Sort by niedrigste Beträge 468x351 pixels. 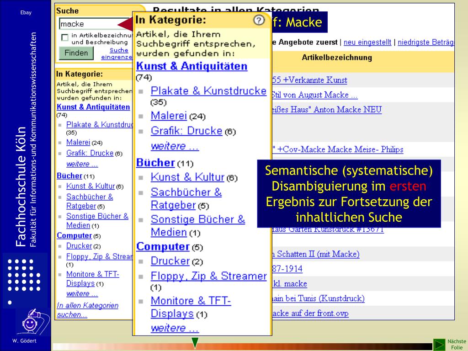pos(426,42)
